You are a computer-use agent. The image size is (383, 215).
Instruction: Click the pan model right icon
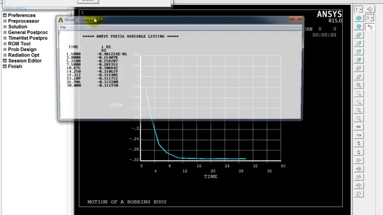pos(359,135)
